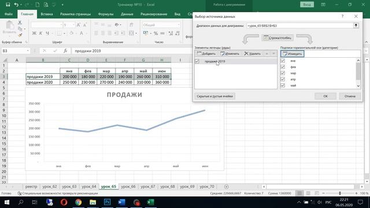Uncheck the май category checkbox
Viewport: 370px width, 208px height.
pos(283,85)
